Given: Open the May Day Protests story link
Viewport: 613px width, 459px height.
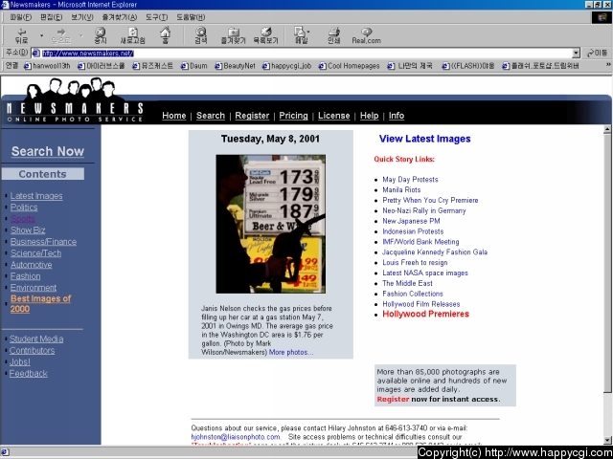Looking at the screenshot, I should (410, 180).
